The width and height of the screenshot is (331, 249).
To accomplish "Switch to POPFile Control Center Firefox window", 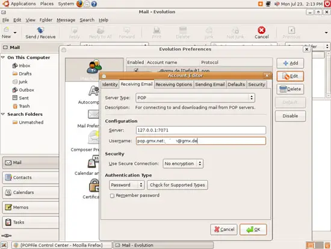I will point(61,245).
